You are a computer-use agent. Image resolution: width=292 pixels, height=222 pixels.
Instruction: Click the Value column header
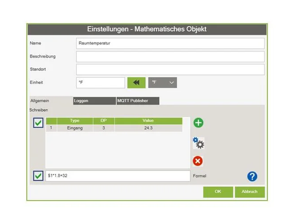pyautogui.click(x=148, y=120)
